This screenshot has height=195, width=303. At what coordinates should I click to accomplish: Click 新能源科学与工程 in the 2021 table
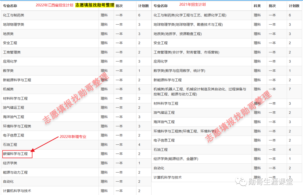point(167,80)
